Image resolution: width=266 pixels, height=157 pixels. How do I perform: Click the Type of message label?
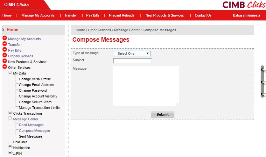click(86, 53)
